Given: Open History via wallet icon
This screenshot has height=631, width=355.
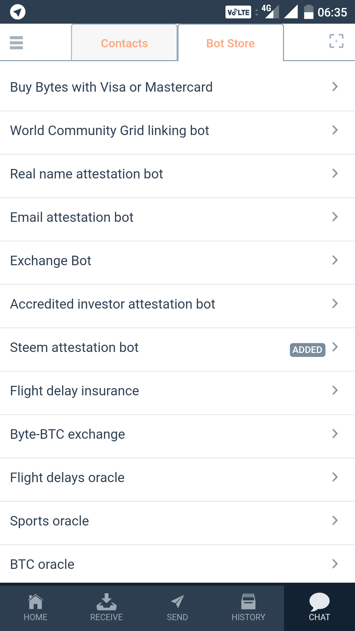Looking at the screenshot, I should tap(248, 602).
